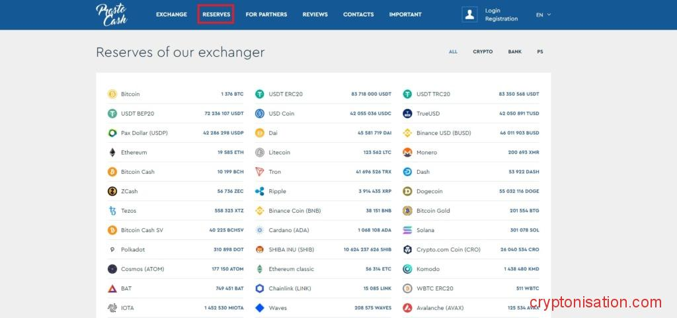Image resolution: width=677 pixels, height=318 pixels.
Task: Open the Exchange menu item
Action: 171,15
